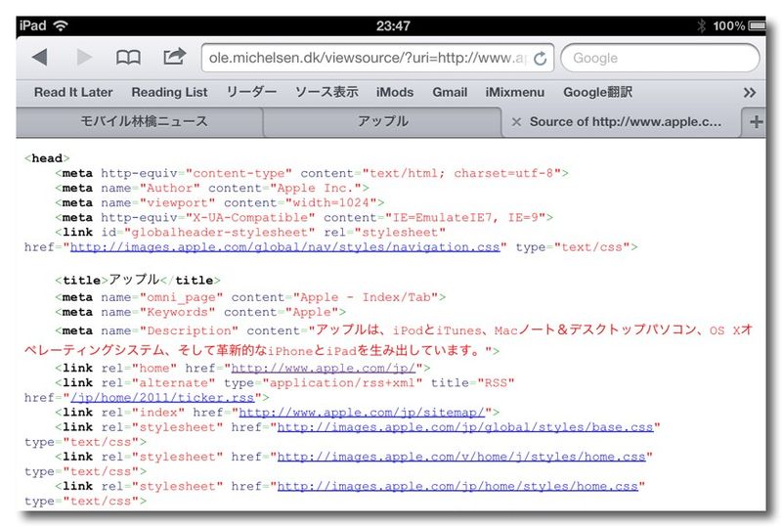Open Google翻訳 bookmark
Image resolution: width=782 pixels, height=527 pixels.
(597, 92)
